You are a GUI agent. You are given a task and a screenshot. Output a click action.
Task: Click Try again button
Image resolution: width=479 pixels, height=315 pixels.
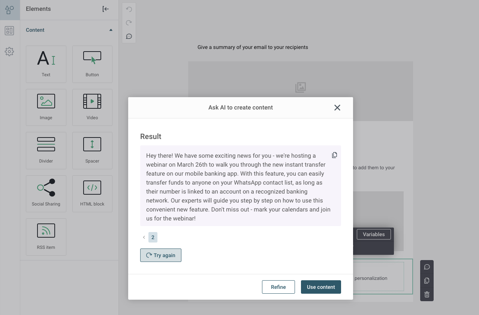coord(161,255)
